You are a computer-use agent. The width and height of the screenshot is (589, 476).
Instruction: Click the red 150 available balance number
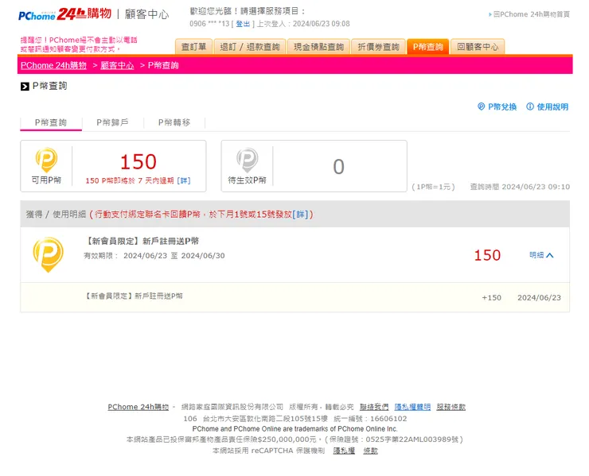(138, 162)
